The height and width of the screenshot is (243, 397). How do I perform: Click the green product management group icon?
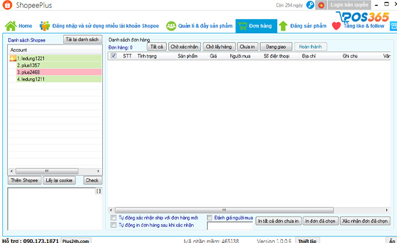(x=171, y=26)
